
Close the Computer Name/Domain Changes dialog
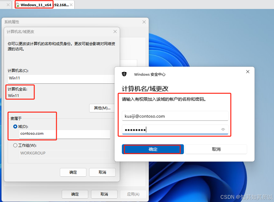click(x=115, y=31)
